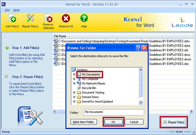Click the Remove Selected toolbar icon
Screen dimensions: 196x135
(48, 18)
